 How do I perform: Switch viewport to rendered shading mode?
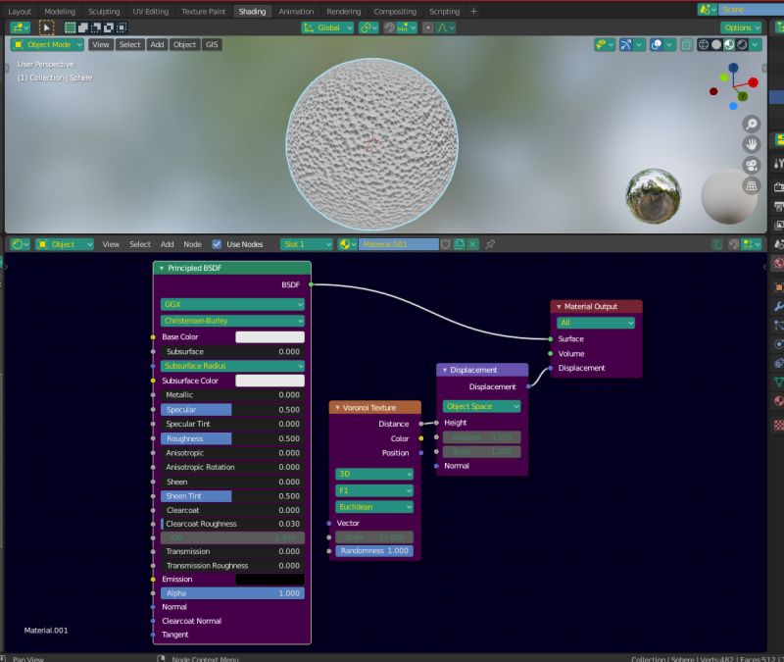pyautogui.click(x=742, y=44)
